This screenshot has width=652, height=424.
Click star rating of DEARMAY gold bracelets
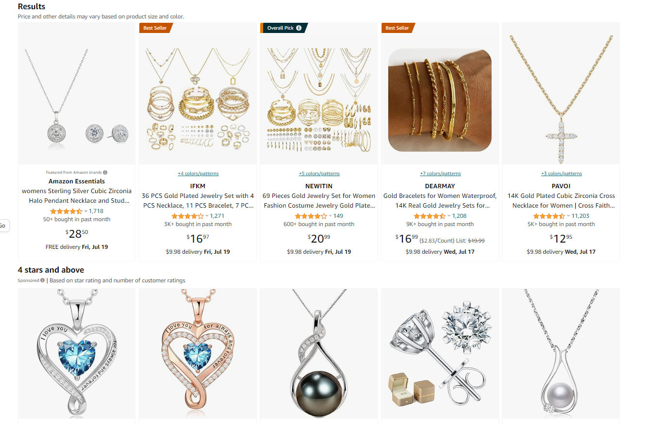click(x=429, y=216)
